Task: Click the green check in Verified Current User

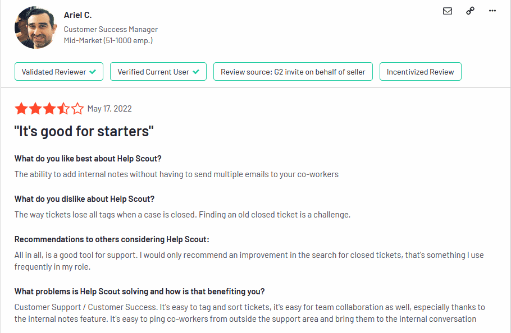Action: [196, 72]
